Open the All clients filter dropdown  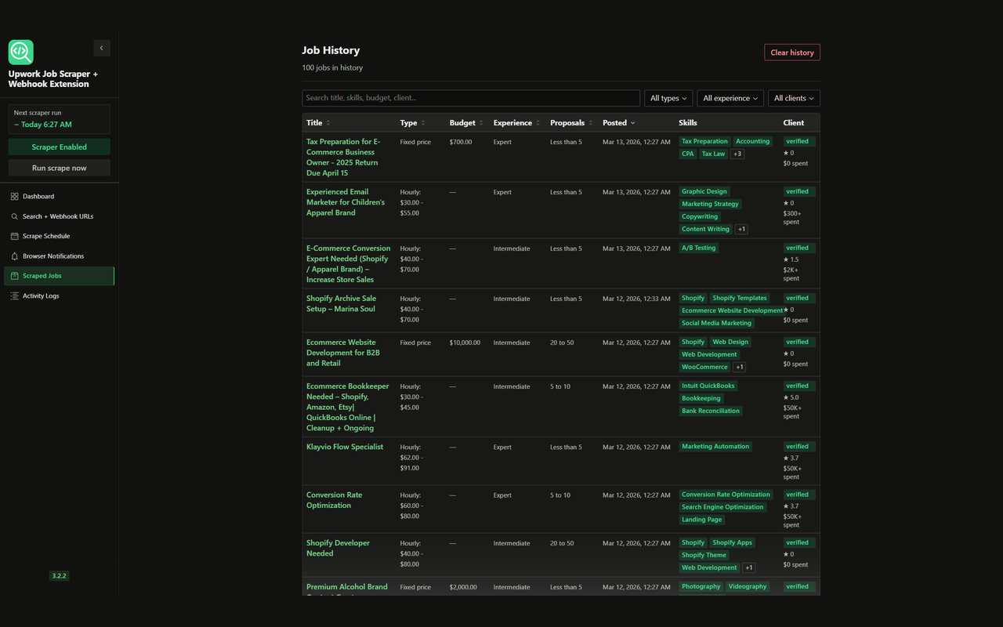[x=794, y=98]
